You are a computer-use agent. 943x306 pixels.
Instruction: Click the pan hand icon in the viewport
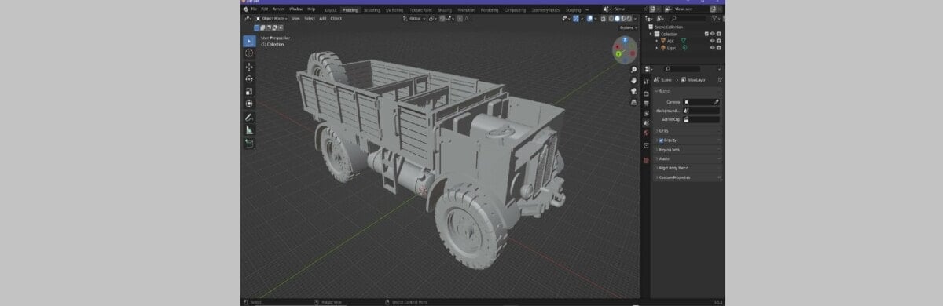[633, 80]
